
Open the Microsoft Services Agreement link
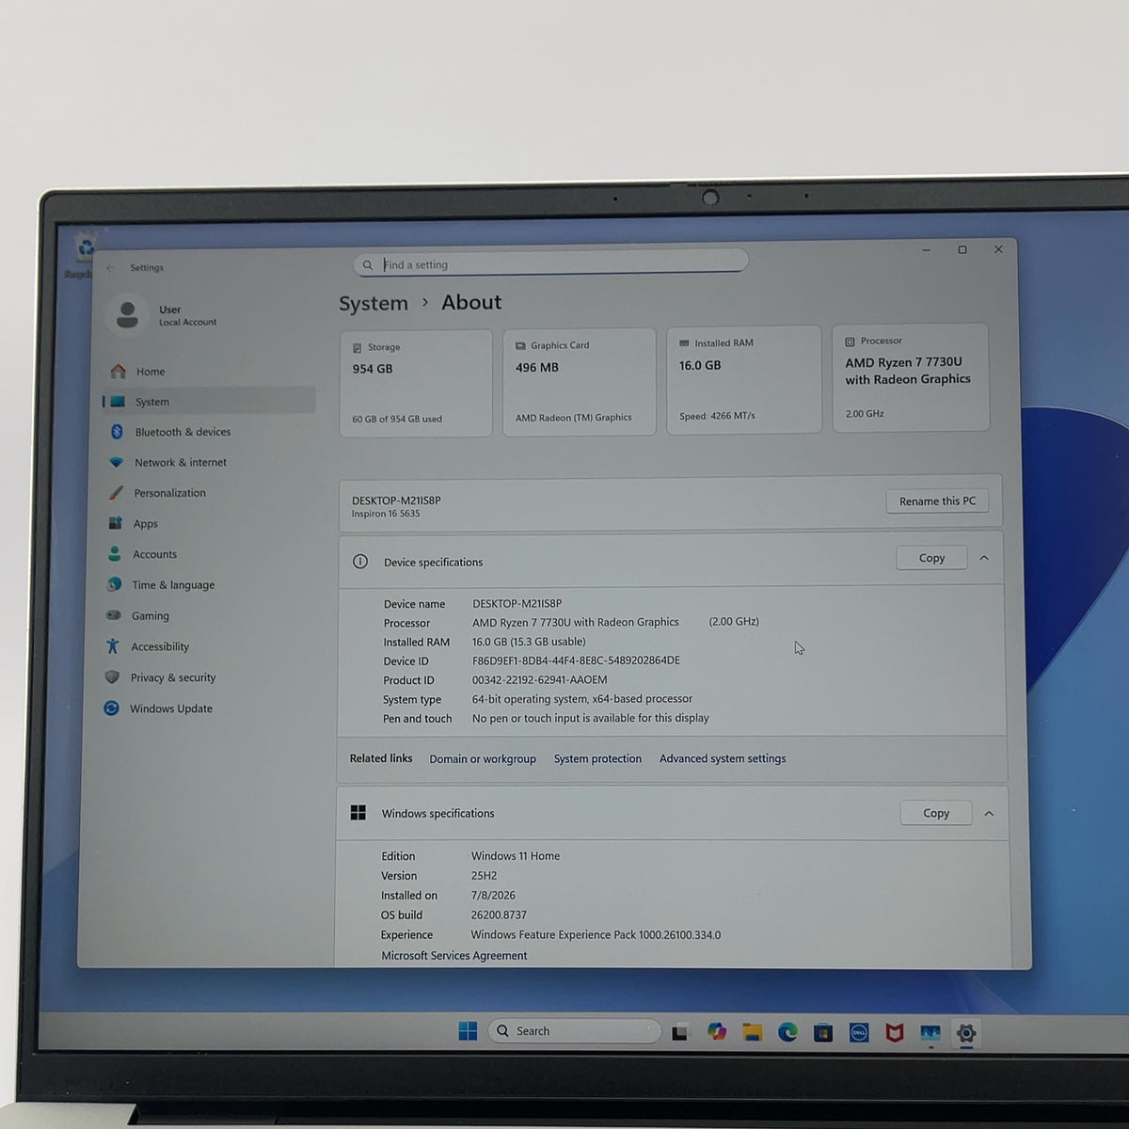point(454,955)
